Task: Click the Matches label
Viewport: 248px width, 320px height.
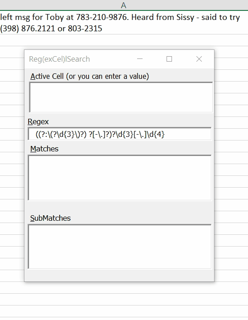Action: point(44,149)
